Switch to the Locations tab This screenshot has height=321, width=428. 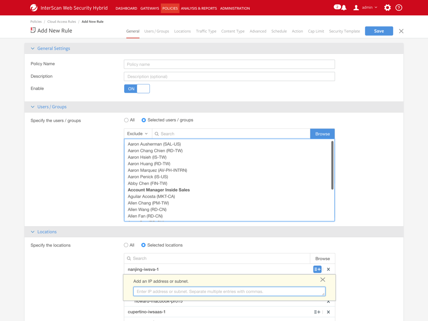182,31
